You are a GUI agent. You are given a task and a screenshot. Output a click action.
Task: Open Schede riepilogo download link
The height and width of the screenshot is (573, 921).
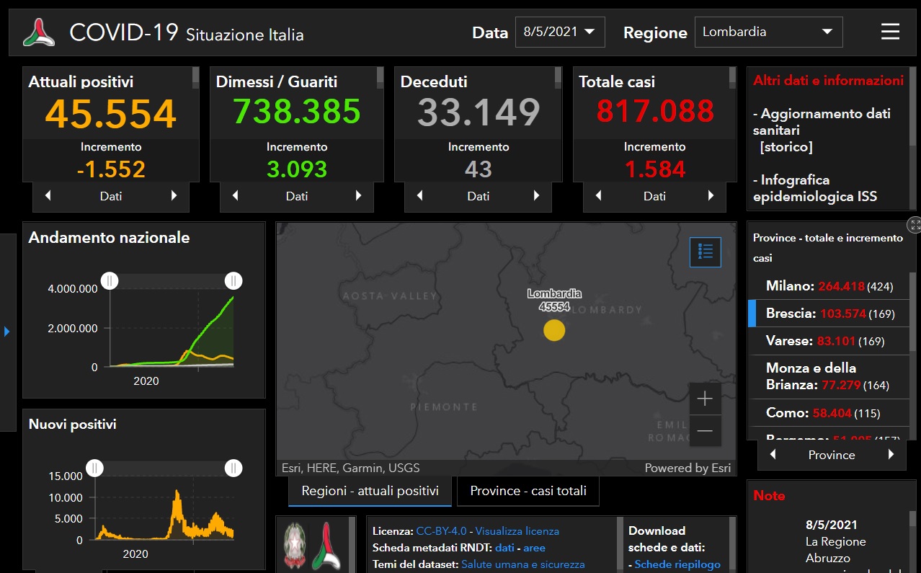pos(677,564)
